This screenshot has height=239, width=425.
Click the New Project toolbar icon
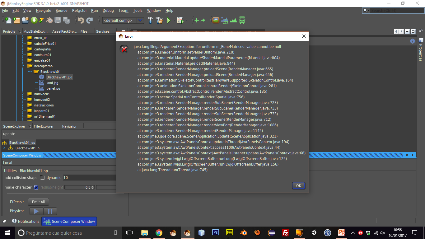pyautogui.click(x=17, y=20)
